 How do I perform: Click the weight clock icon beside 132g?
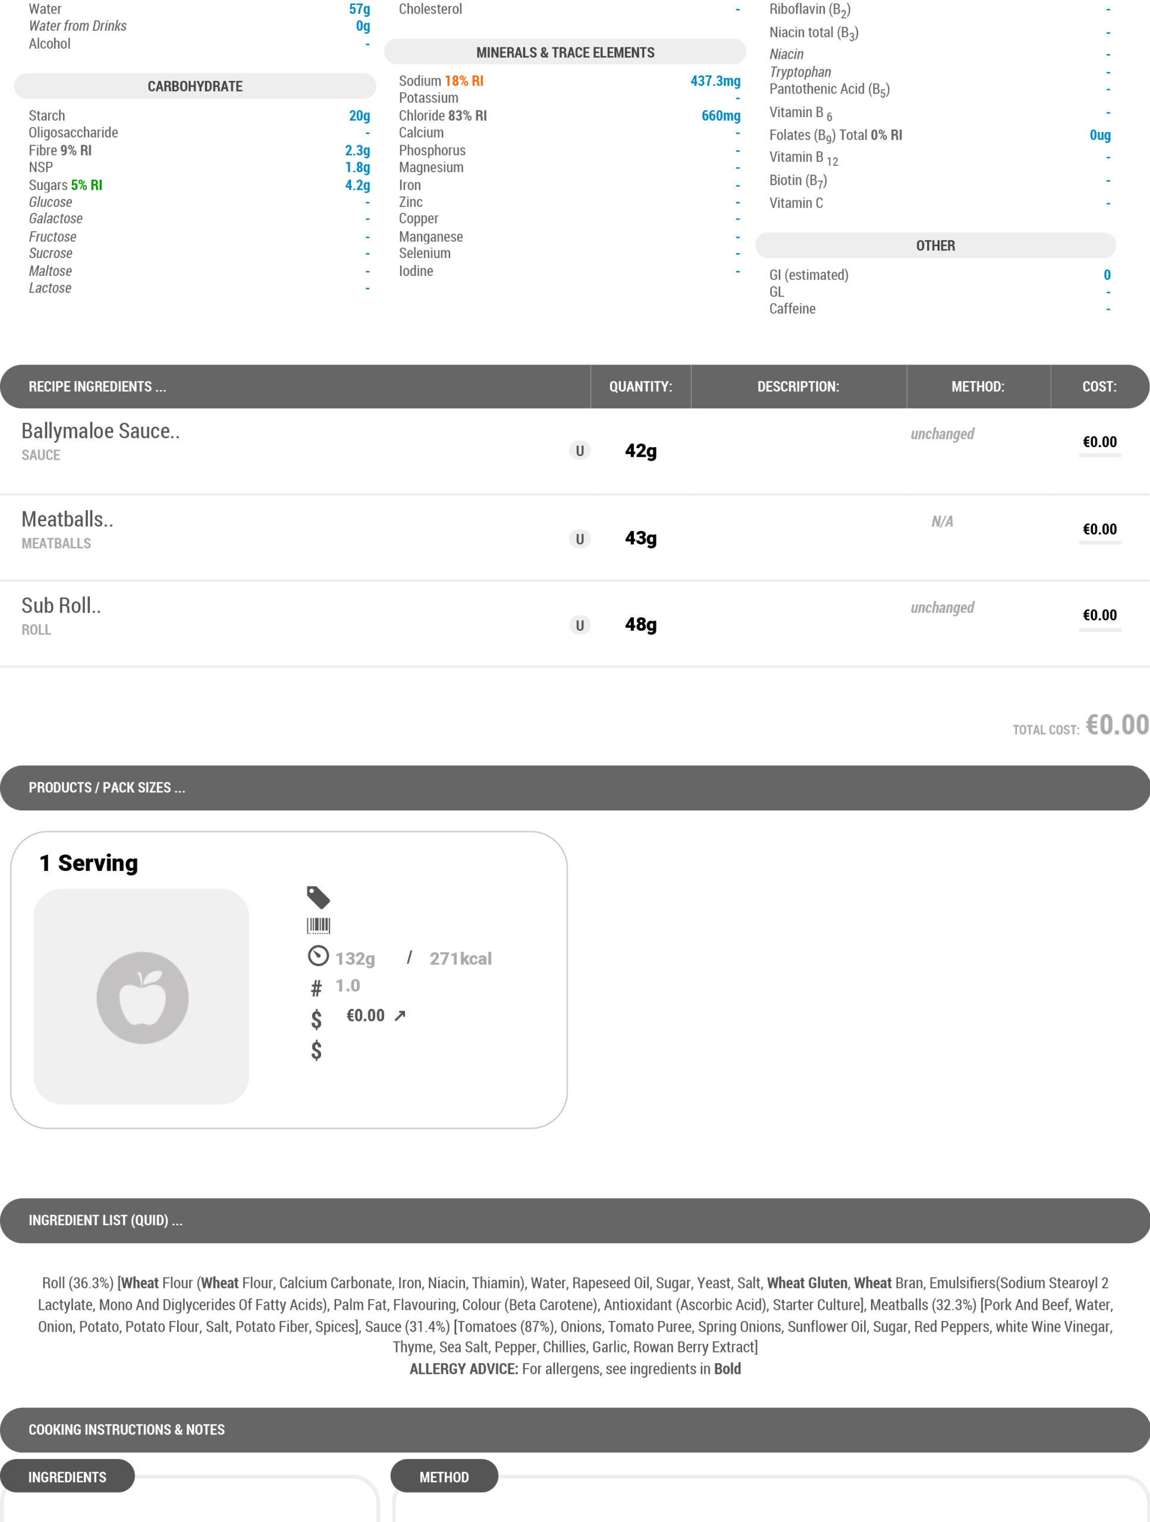[318, 956]
